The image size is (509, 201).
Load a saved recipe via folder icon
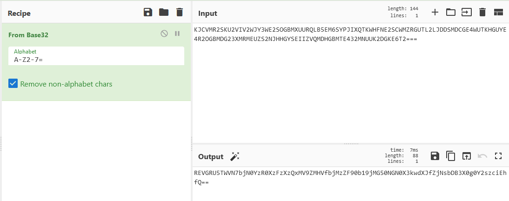click(x=164, y=13)
